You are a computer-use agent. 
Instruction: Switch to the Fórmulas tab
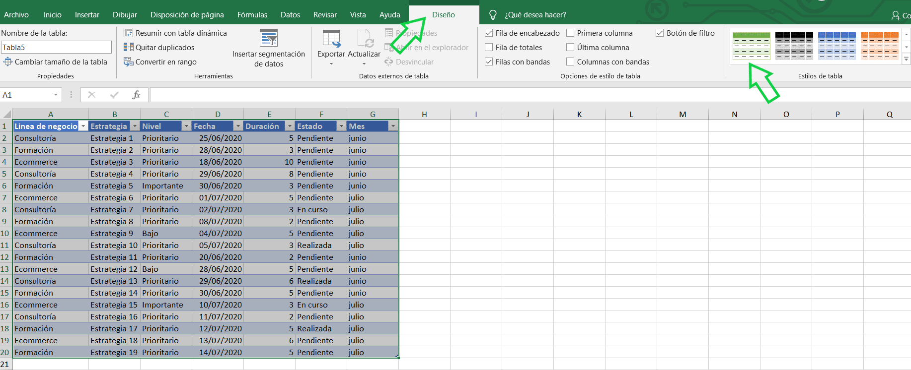tap(252, 15)
